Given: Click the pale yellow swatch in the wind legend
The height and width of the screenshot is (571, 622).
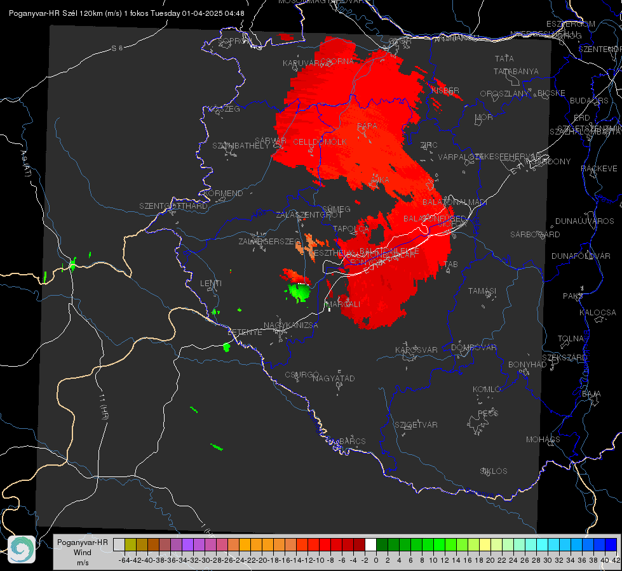Looking at the screenshot, I should pyautogui.click(x=485, y=544).
